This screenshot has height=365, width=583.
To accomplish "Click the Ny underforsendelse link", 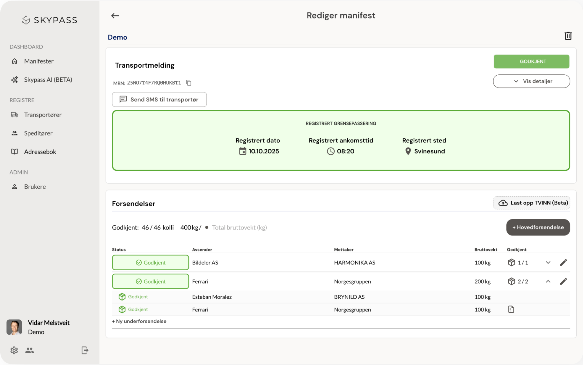I will (139, 321).
